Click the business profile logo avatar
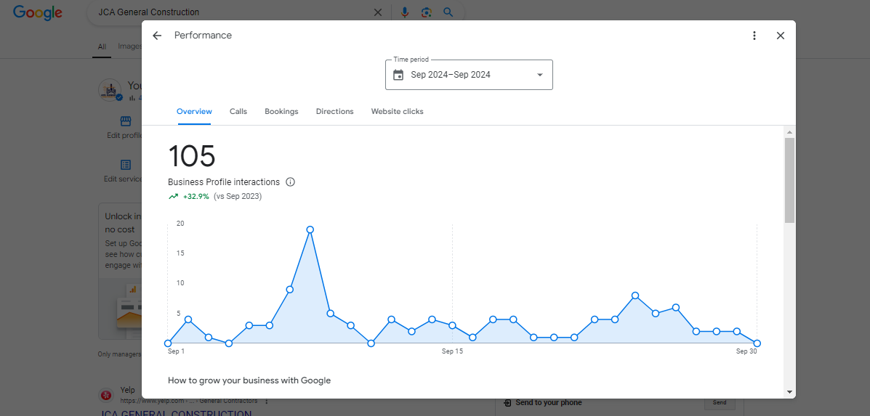Screen dimensions: 870x416 110,90
